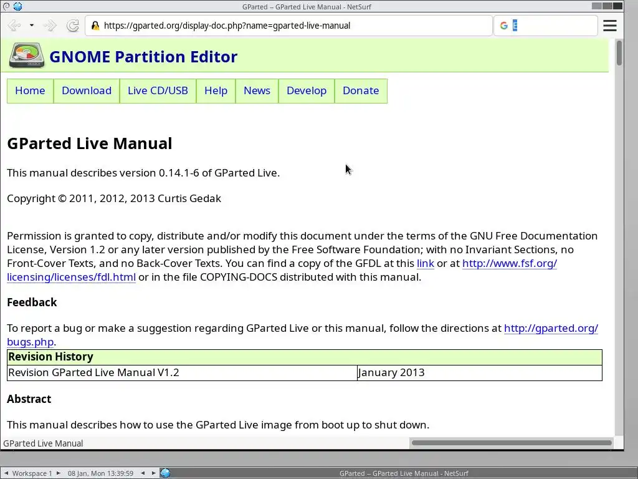
Task: Reload the page with the refresh icon
Action: pos(73,25)
